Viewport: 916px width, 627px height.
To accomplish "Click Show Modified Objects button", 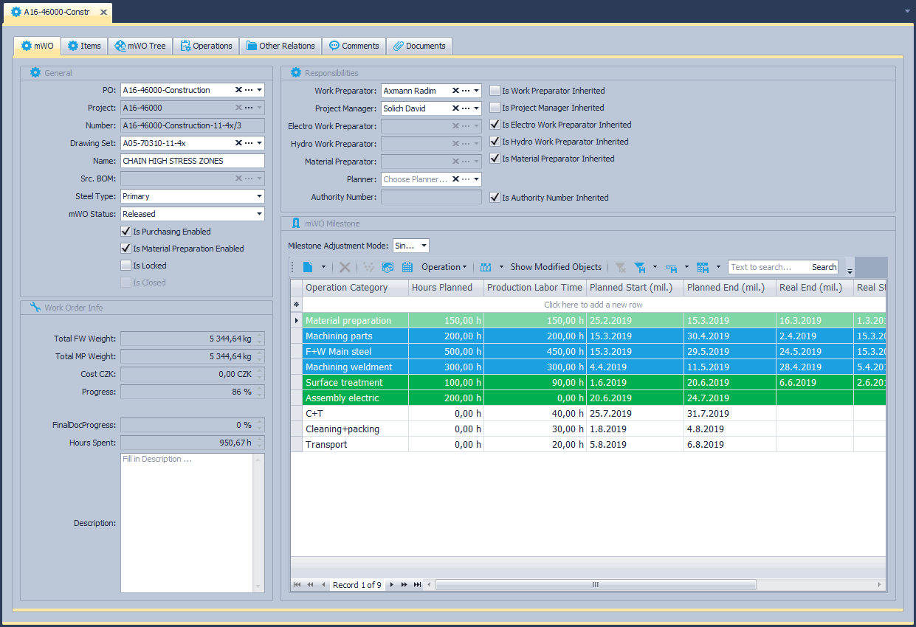I will click(555, 267).
